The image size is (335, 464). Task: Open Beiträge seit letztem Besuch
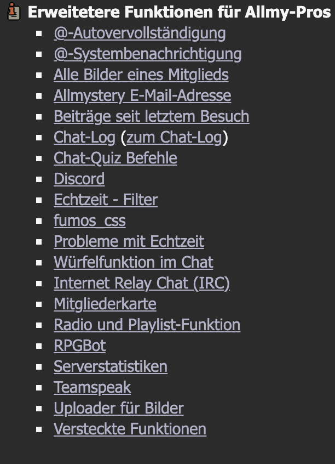pyautogui.click(x=152, y=116)
